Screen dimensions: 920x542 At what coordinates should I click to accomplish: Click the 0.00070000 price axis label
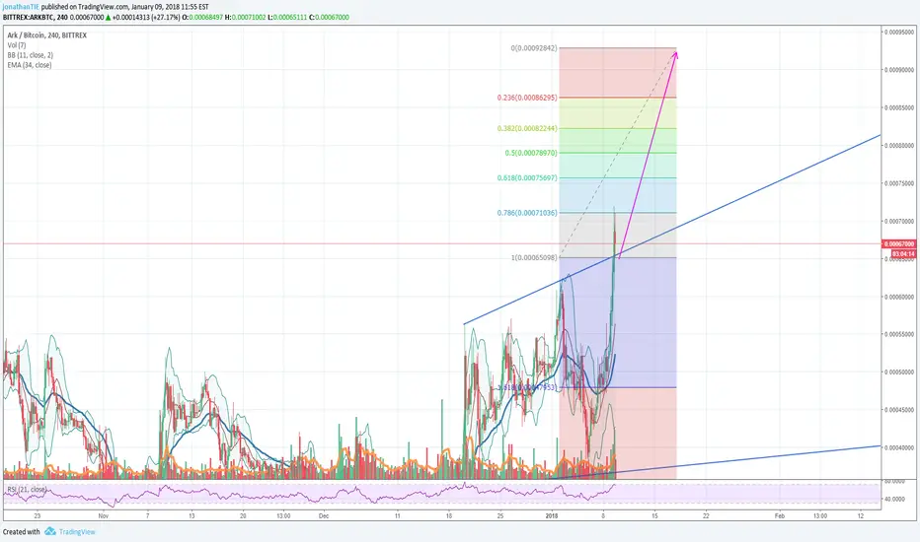[x=899, y=222]
